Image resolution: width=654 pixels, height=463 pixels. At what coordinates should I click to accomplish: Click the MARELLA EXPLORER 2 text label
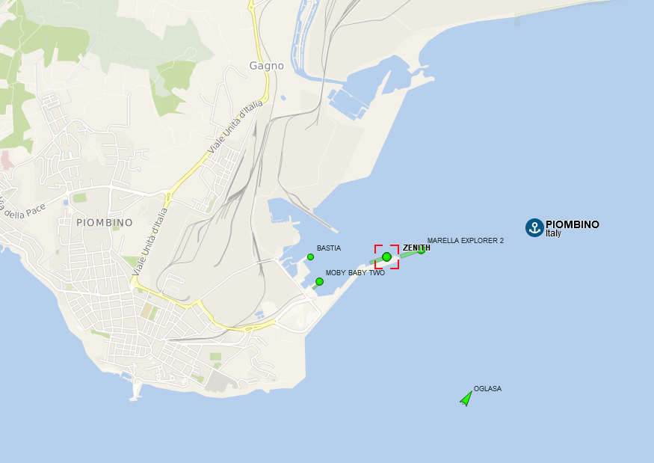click(465, 241)
